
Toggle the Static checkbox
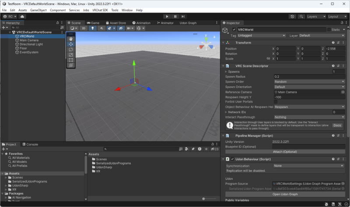329,29
